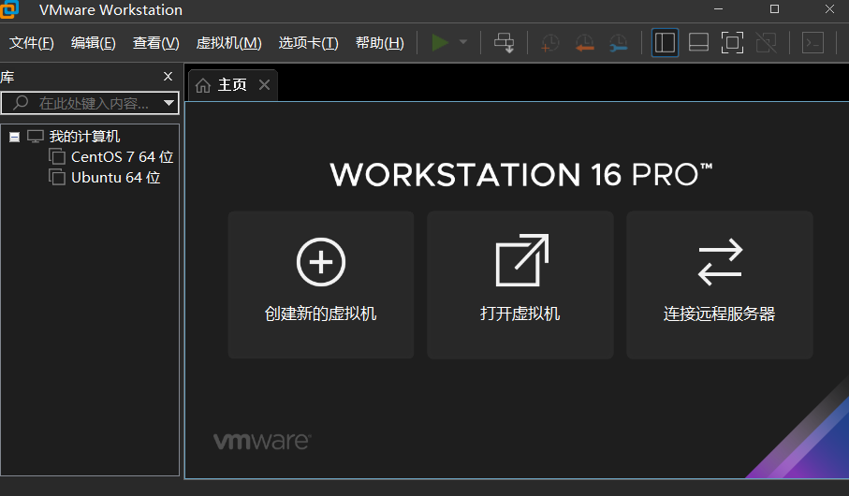Viewport: 849px width, 496px height.
Task: Open the 虚拟机(M) menu
Action: coord(229,43)
